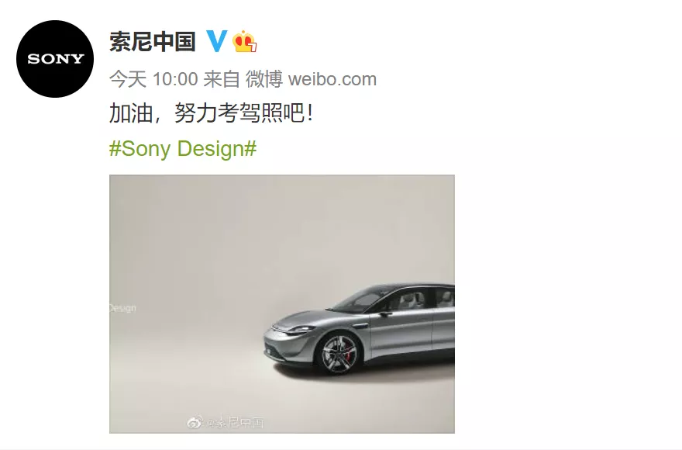This screenshot has width=682, height=450.
Task: Click the car's headlight in the photo
Action: [x=300, y=330]
